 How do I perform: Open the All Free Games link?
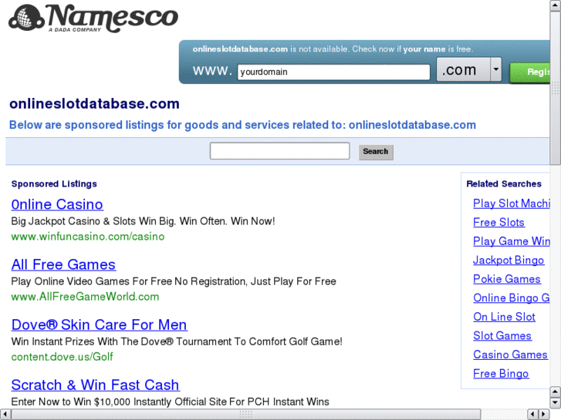[x=63, y=264]
